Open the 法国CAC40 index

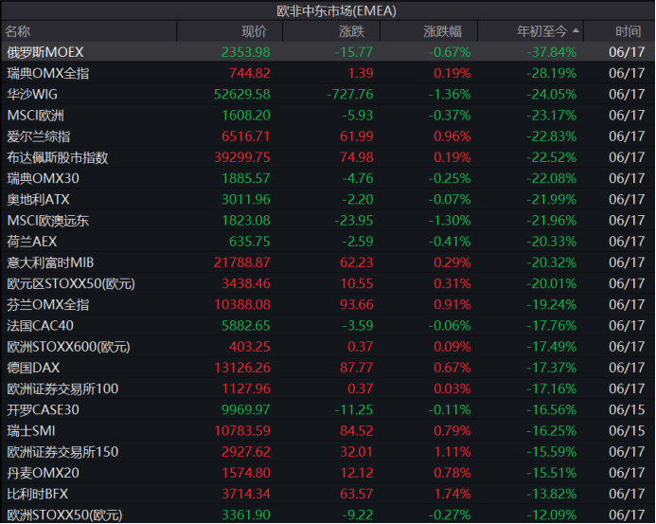tap(40, 325)
